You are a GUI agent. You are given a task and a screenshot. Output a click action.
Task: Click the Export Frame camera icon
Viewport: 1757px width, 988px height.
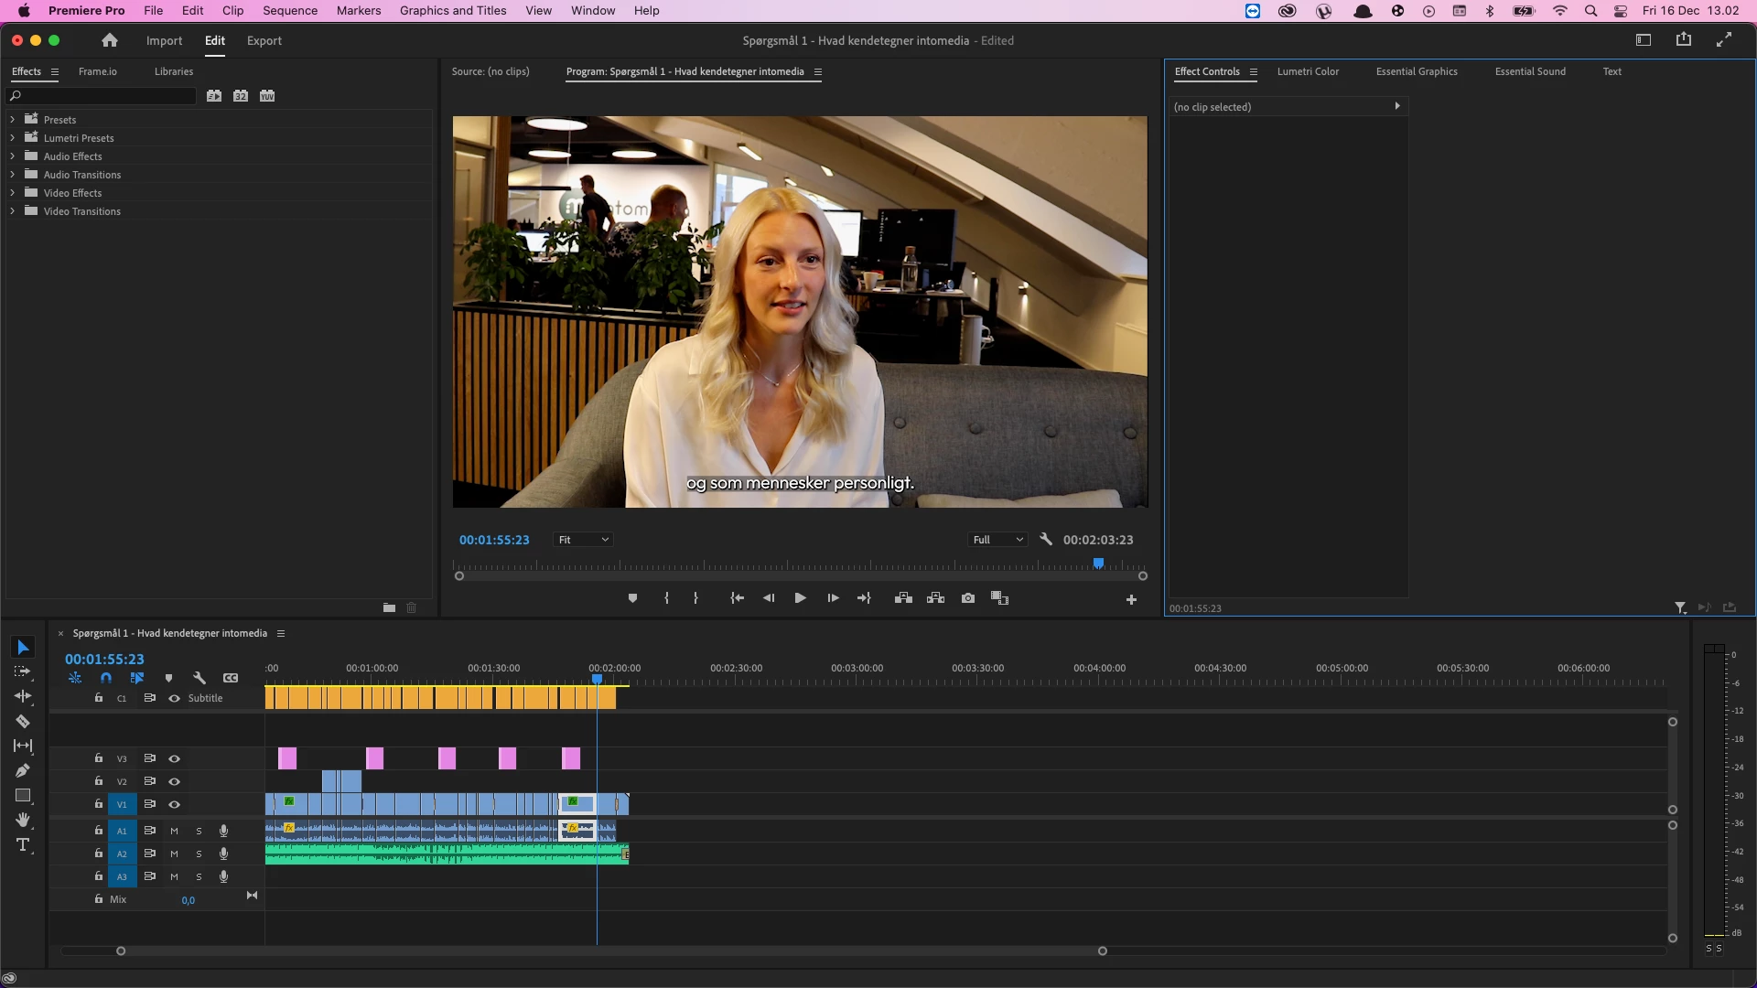coord(968,598)
